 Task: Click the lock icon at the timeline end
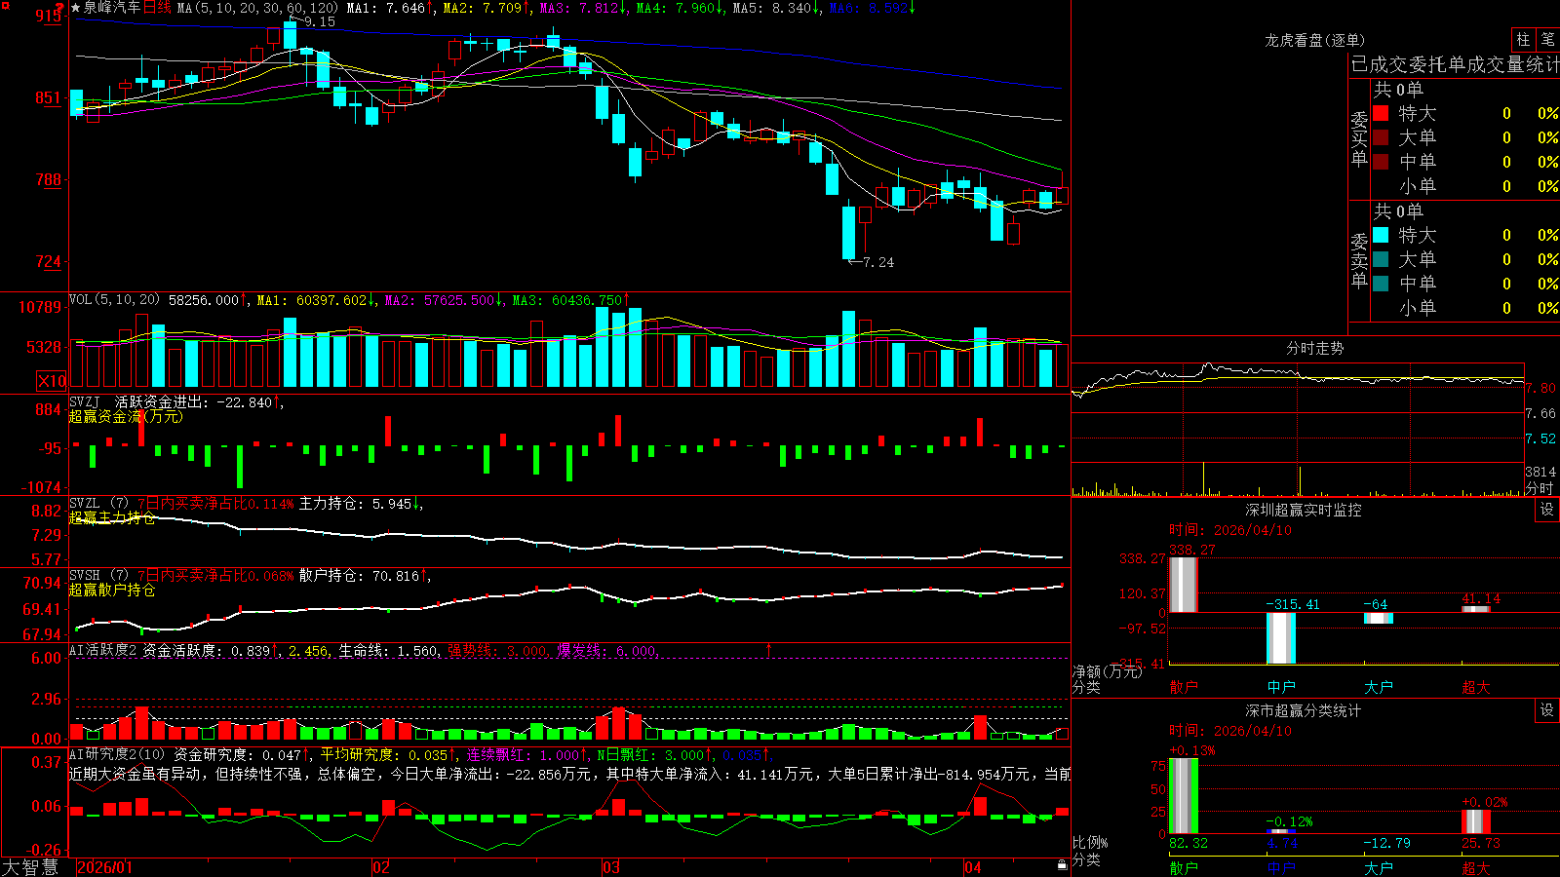(x=1063, y=865)
